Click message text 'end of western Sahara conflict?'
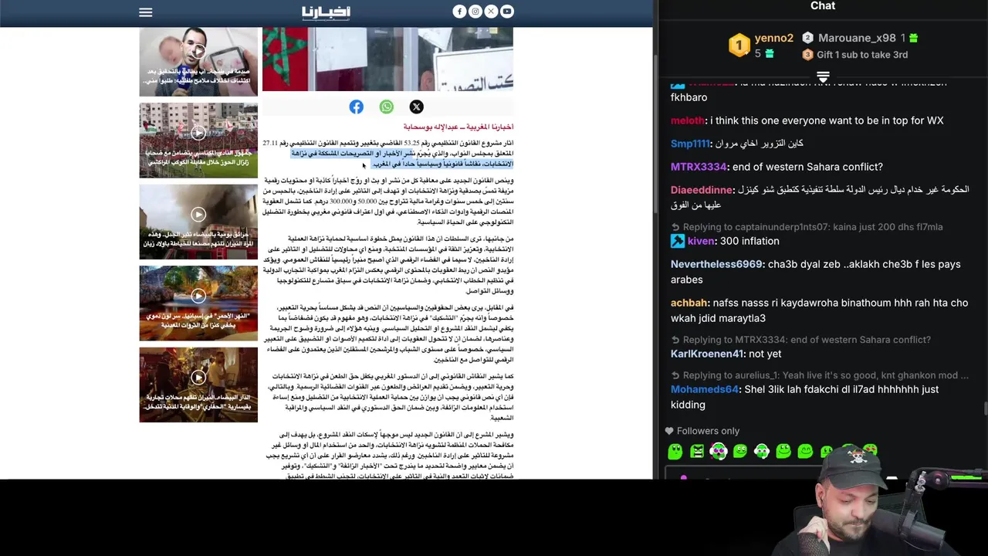The height and width of the screenshot is (556, 988). tap(807, 167)
